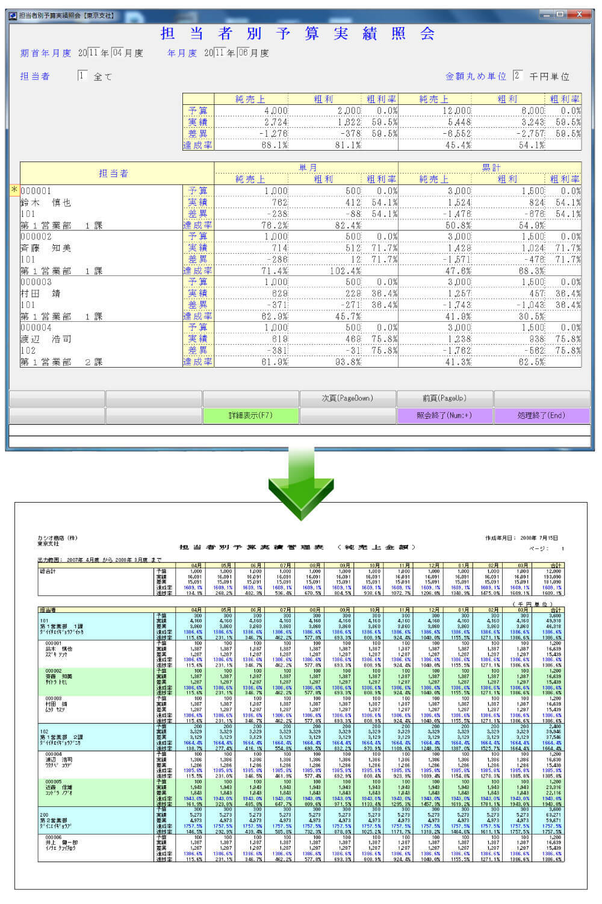The width and height of the screenshot is (602, 904).
Task: Click 斉藤's monthly 実績 value 714
Action: coord(280,248)
